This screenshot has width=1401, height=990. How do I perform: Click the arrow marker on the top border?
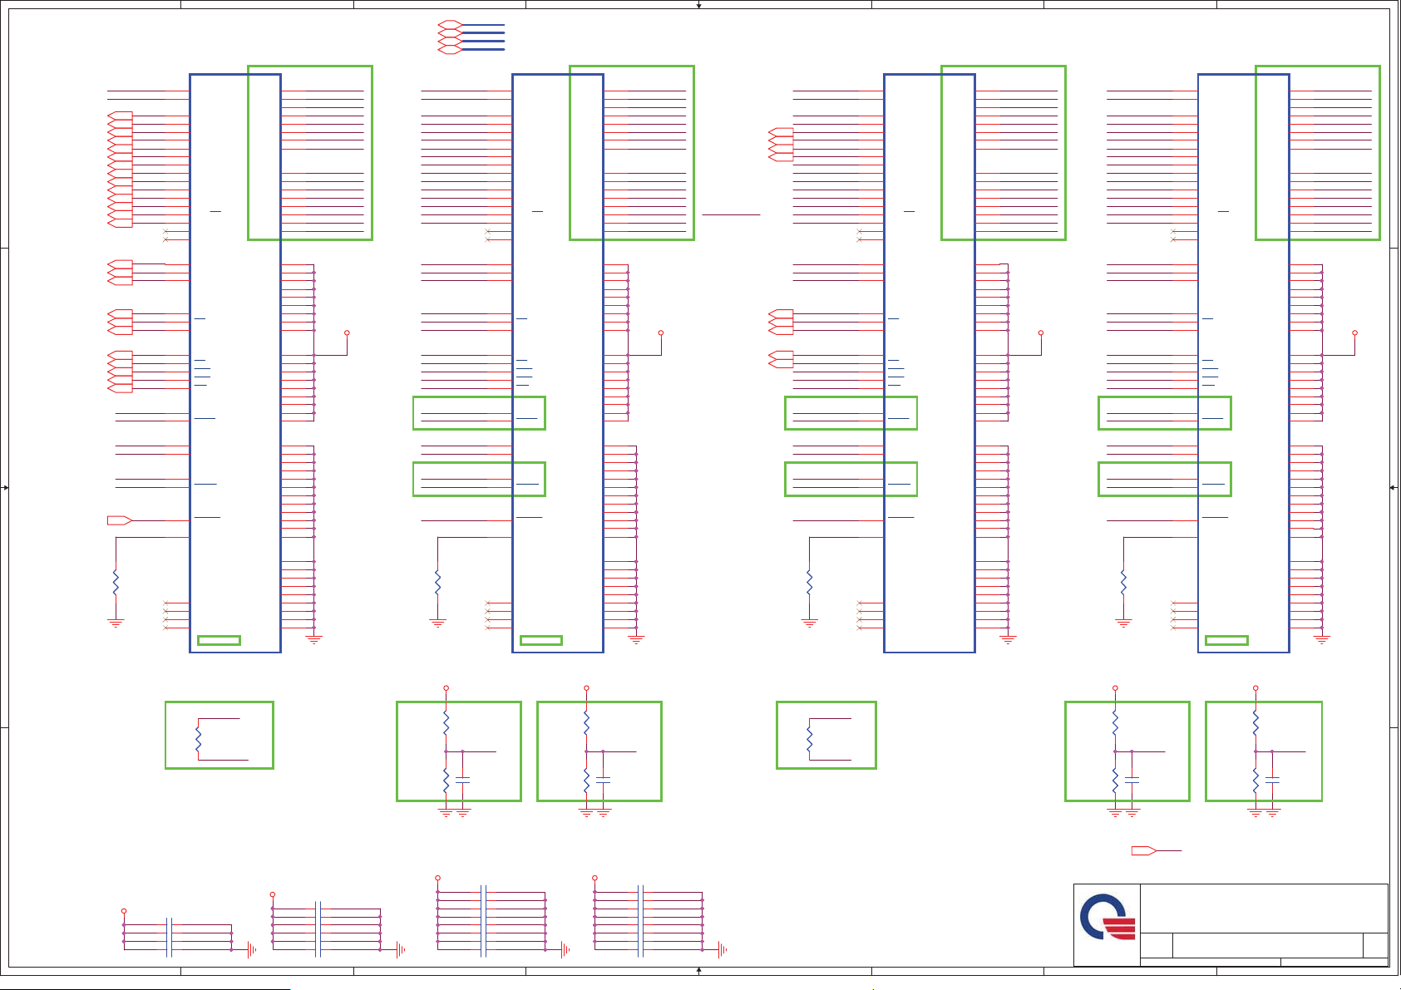(698, 5)
